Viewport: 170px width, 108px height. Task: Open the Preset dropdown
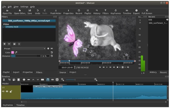click(x=29, y=48)
